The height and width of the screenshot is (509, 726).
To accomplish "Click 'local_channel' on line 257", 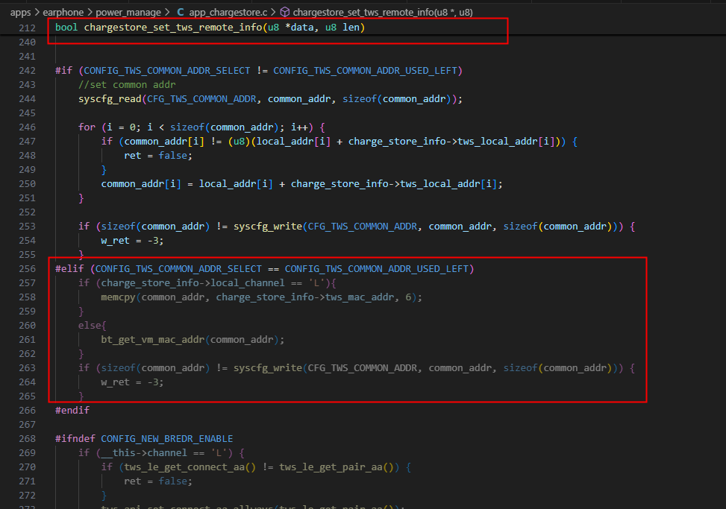I will (x=248, y=283).
